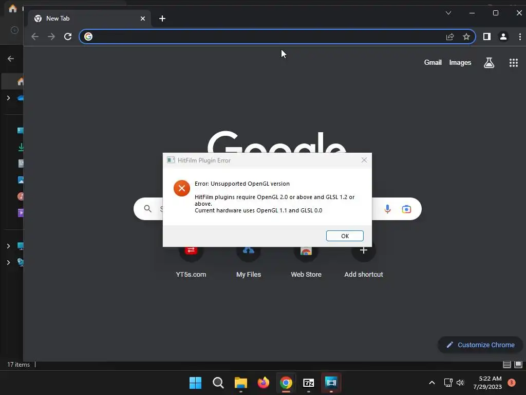
Task: Open Google Images link
Action: click(x=460, y=62)
